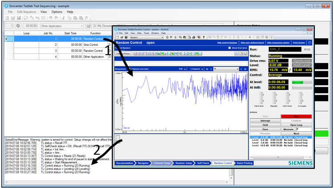Click browse folder icon beside application dropdown

(89, 26)
